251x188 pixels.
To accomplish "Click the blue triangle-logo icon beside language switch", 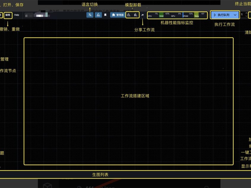I will [x=98, y=15].
